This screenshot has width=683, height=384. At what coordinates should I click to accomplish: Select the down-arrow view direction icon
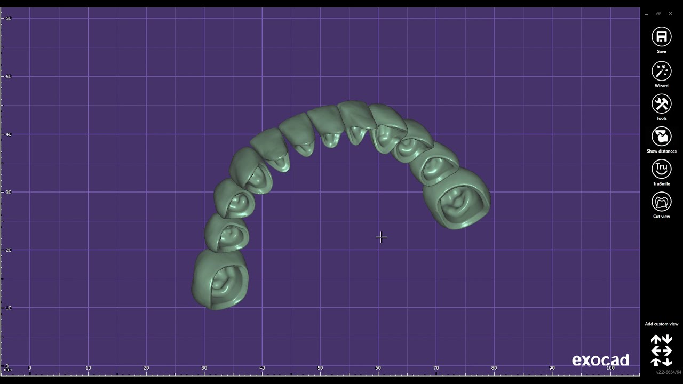click(667, 340)
